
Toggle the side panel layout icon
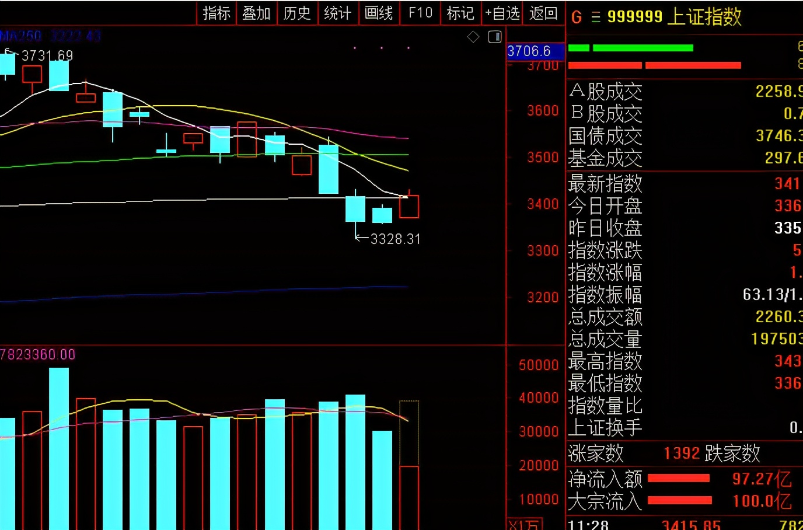[x=494, y=37]
